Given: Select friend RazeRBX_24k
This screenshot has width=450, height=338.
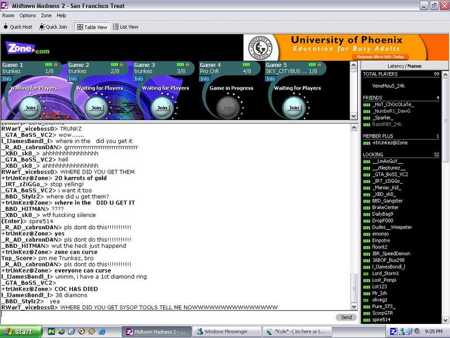Looking at the screenshot, I should click(x=387, y=124).
